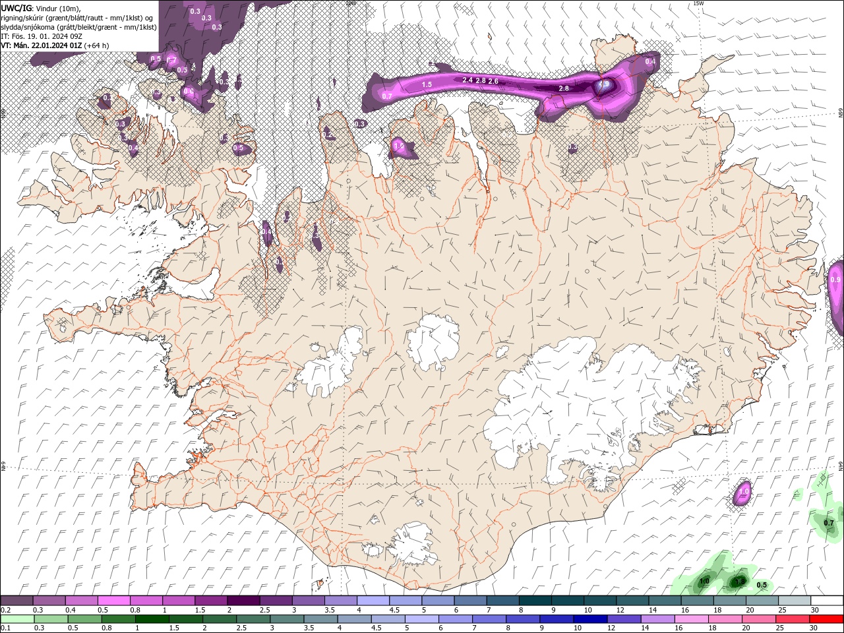
Task: Click the 4.9 snowfall maximum value
Action: click(603, 85)
